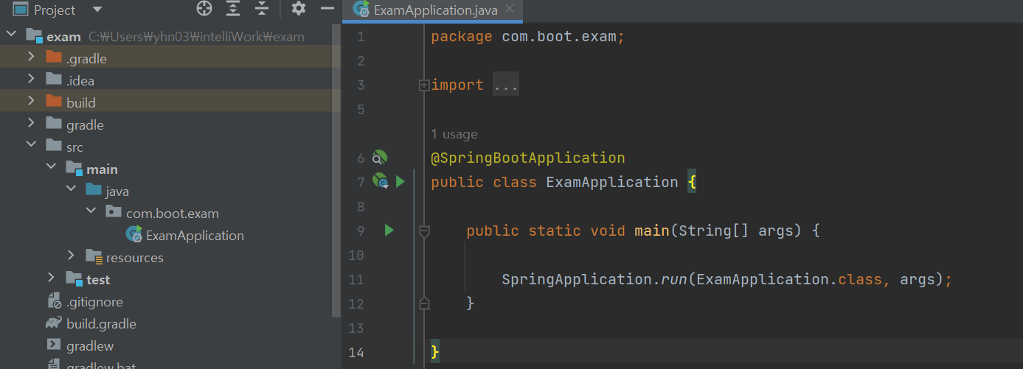Click the com.boot.exam package icon
1023x369 pixels.
point(114,212)
